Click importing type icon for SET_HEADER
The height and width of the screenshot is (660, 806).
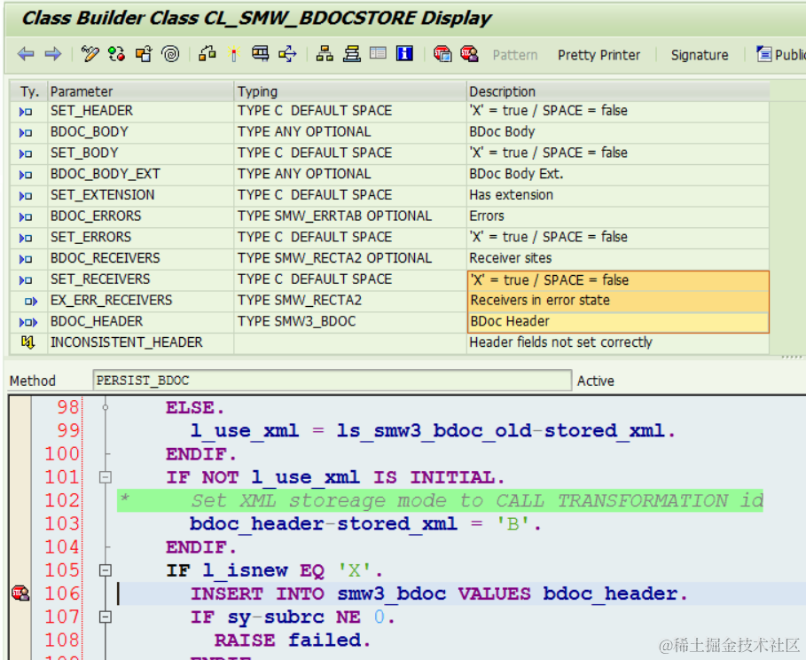point(26,111)
